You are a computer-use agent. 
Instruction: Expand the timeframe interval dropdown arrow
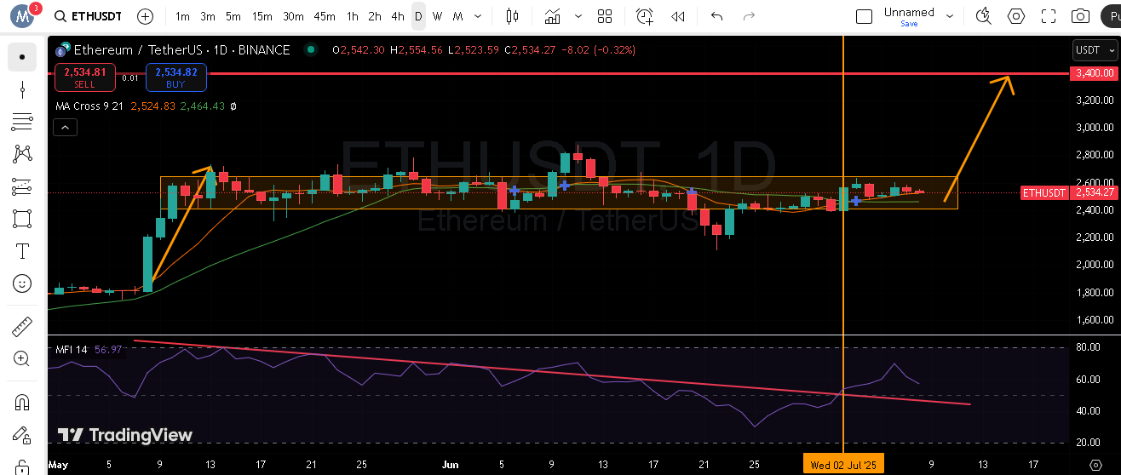pos(480,16)
